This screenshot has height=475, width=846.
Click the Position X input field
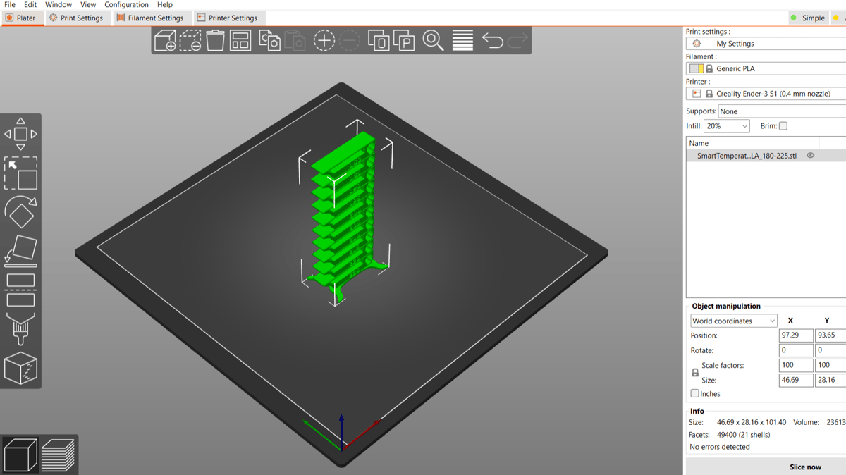tap(795, 335)
